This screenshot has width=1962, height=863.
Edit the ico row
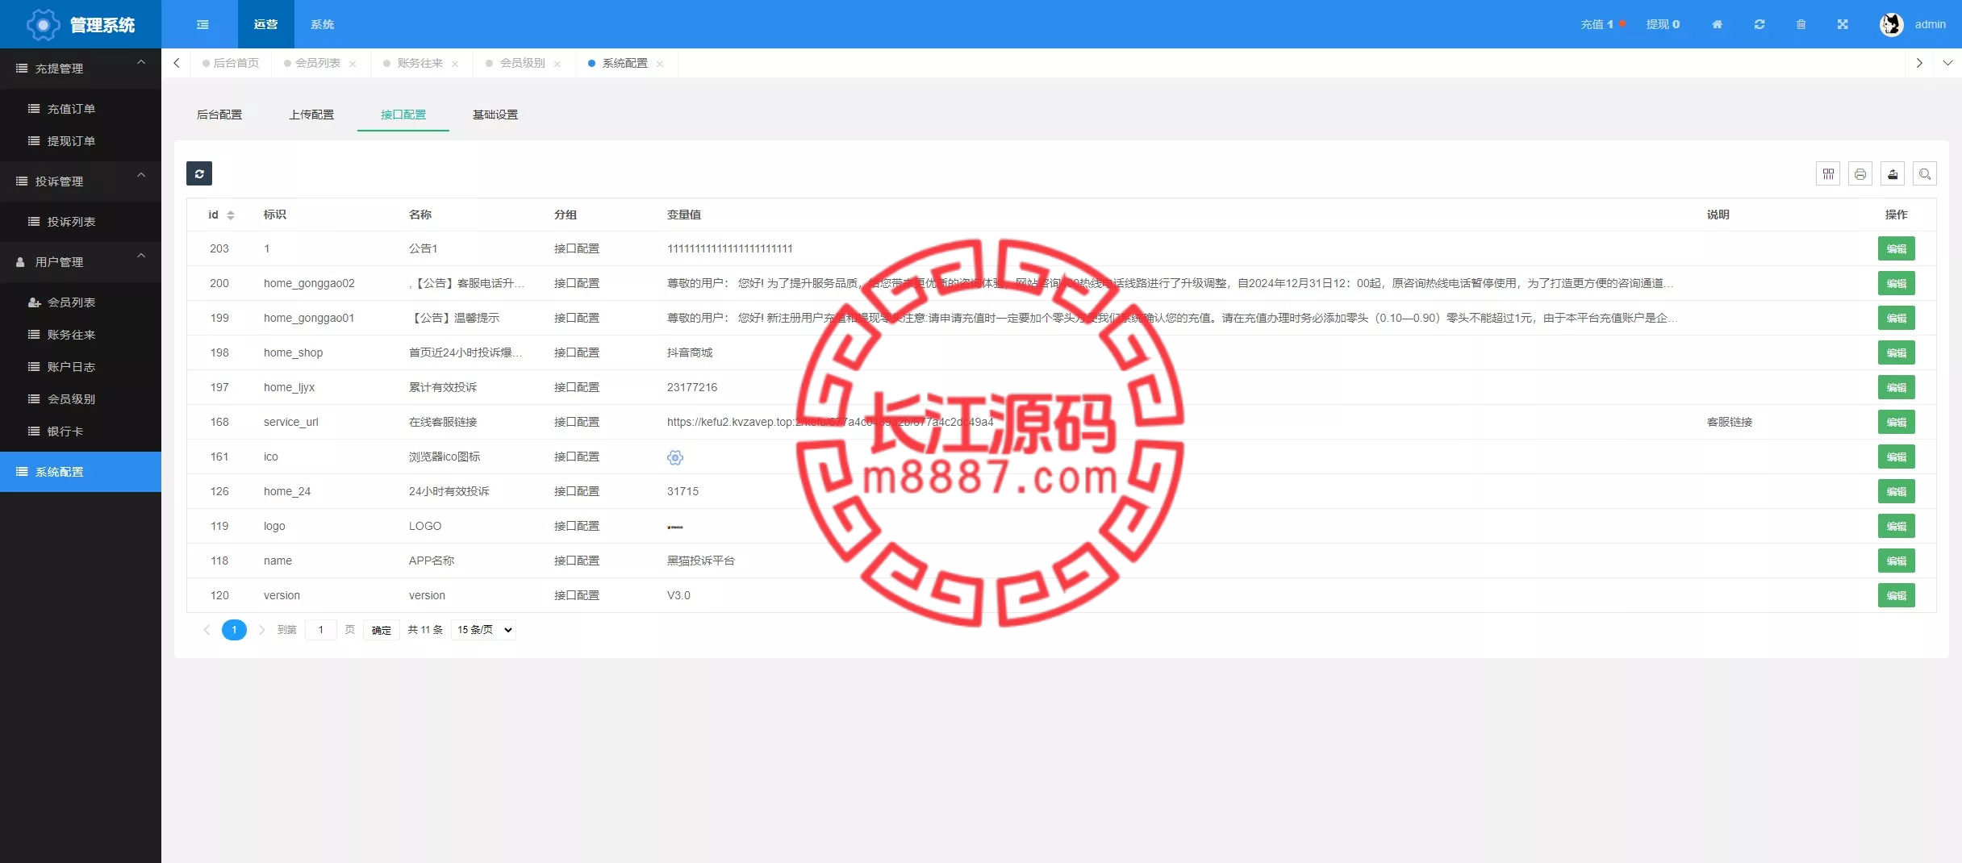coord(1896,457)
